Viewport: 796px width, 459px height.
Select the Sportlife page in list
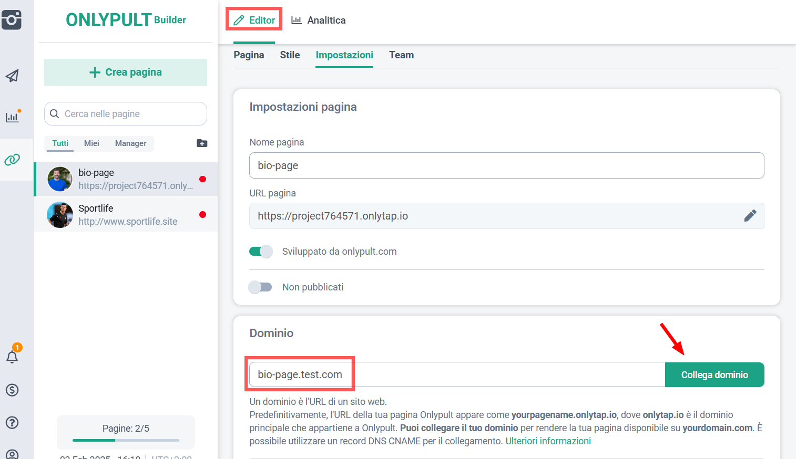pyautogui.click(x=126, y=215)
